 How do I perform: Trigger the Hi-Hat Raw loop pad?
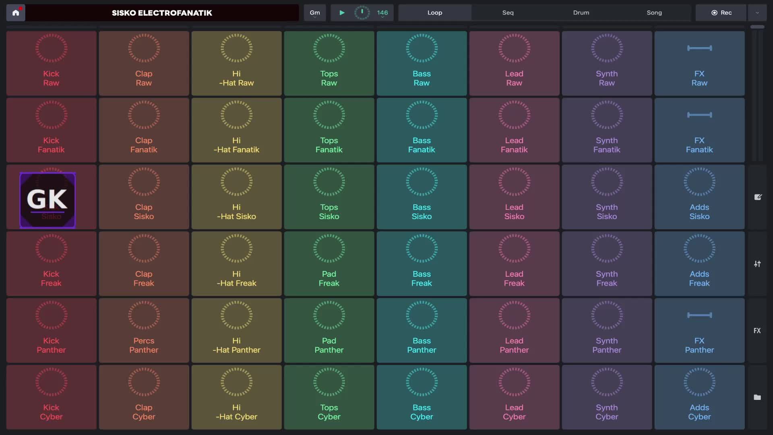click(x=237, y=64)
